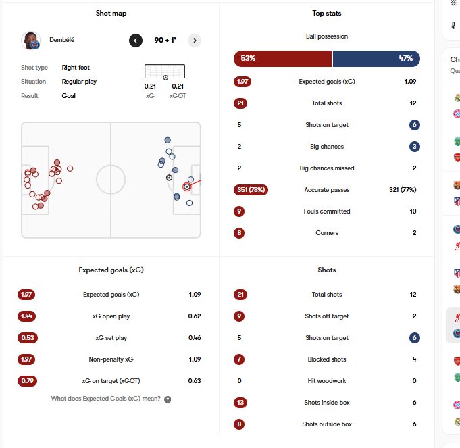Screen dimensions: 460x448
Task: Go to the previous shot with left arrow
Action: click(136, 41)
